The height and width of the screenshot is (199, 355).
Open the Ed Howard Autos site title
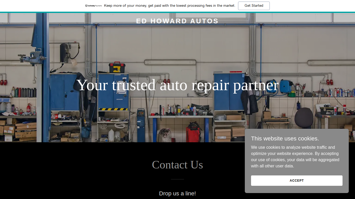[177, 21]
